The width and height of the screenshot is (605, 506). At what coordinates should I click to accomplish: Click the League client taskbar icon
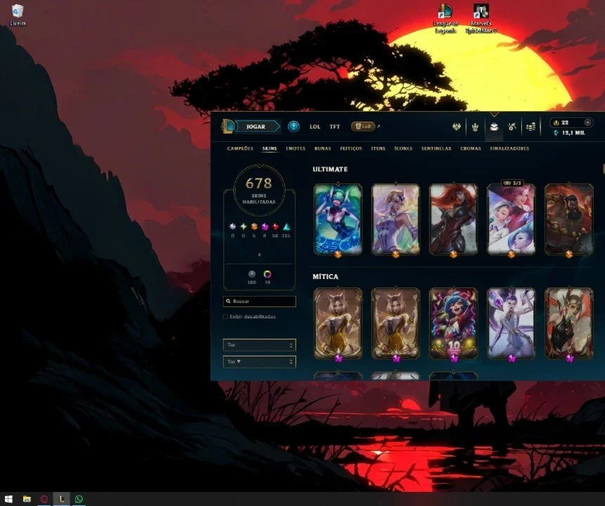(x=61, y=499)
